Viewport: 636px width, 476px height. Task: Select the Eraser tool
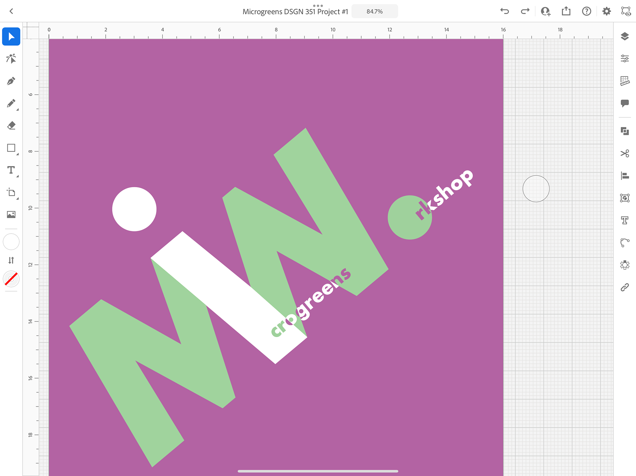tap(11, 126)
